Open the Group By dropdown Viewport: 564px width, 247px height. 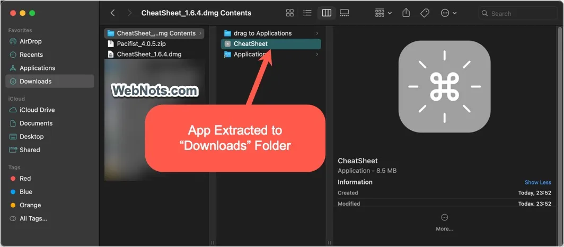[383, 13]
